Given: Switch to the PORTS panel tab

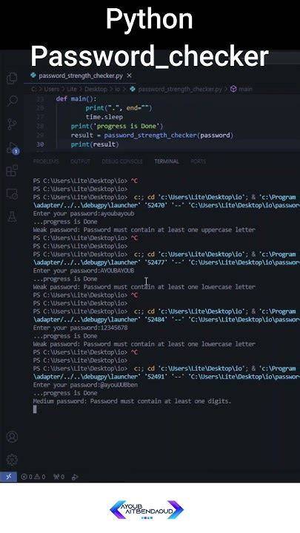Looking at the screenshot, I should click(x=199, y=161).
